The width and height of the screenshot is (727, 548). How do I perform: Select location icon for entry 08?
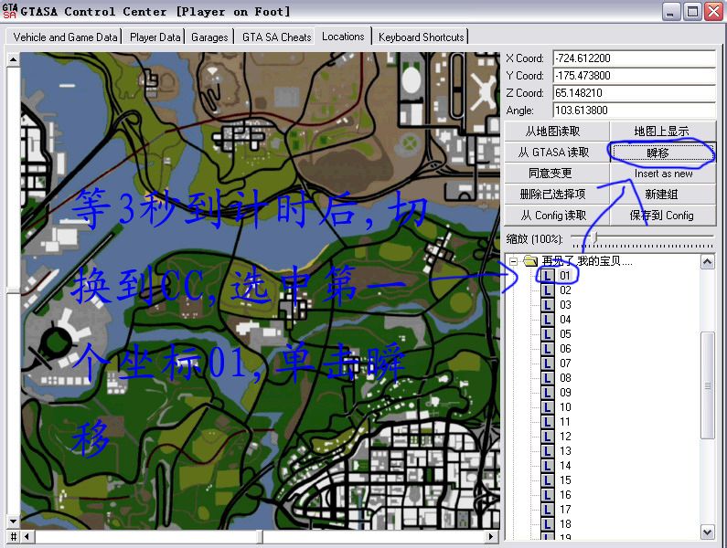(548, 378)
